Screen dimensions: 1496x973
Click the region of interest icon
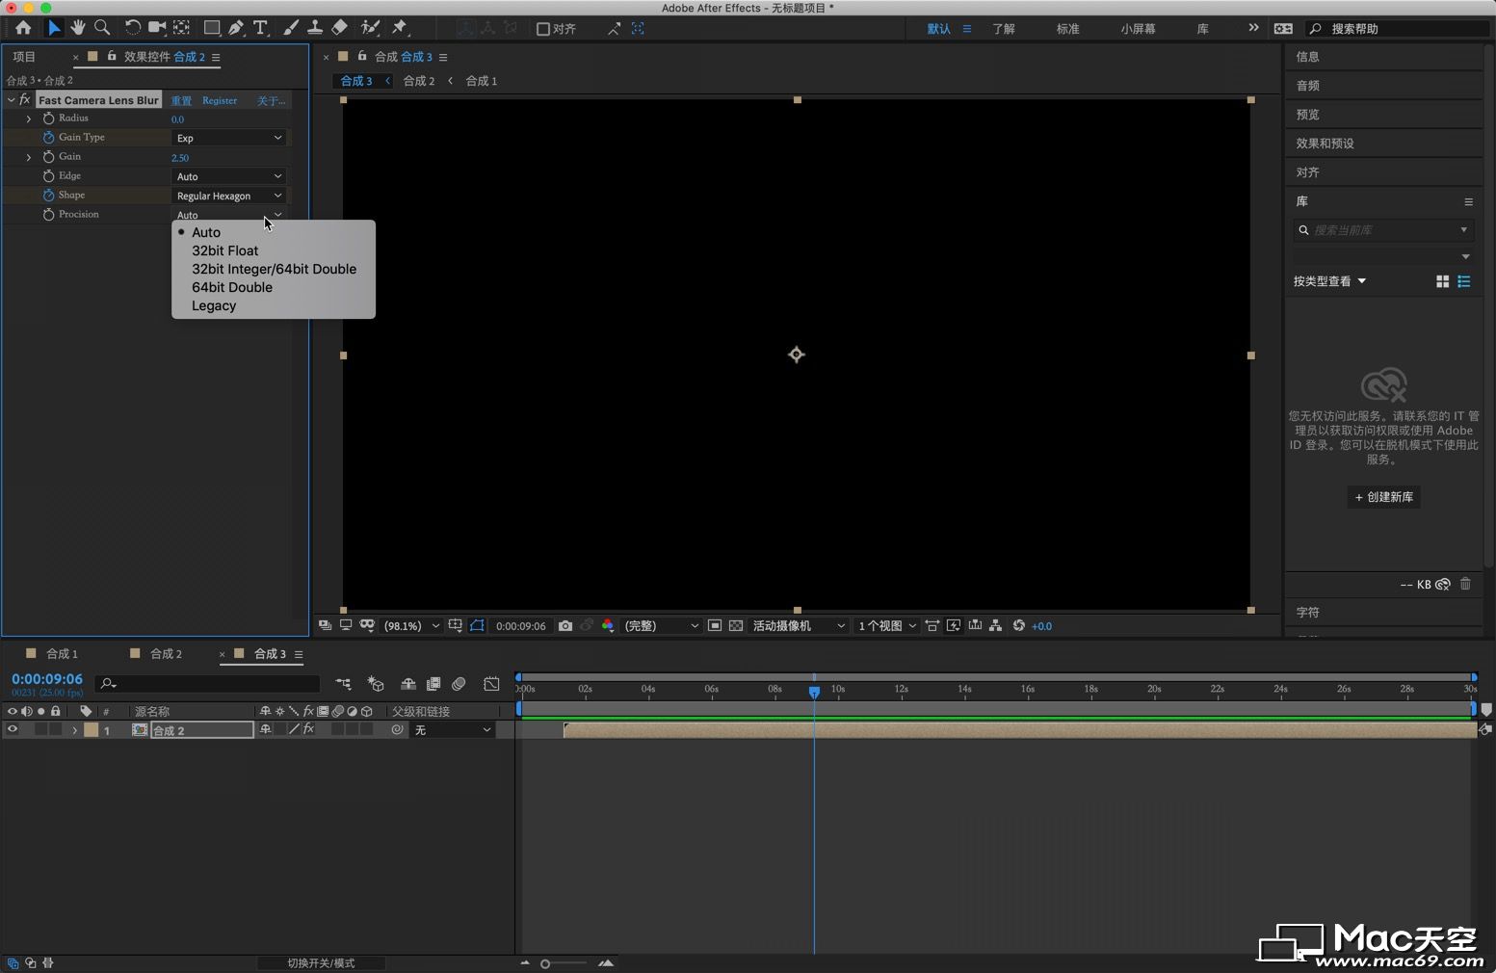point(715,625)
